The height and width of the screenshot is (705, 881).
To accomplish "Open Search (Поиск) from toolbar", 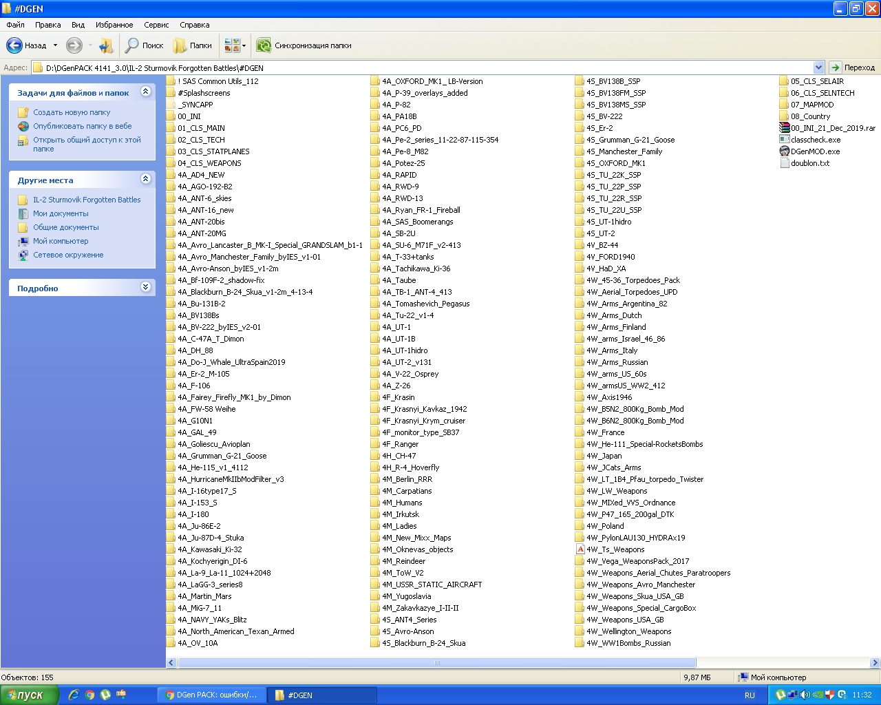I will pyautogui.click(x=145, y=45).
